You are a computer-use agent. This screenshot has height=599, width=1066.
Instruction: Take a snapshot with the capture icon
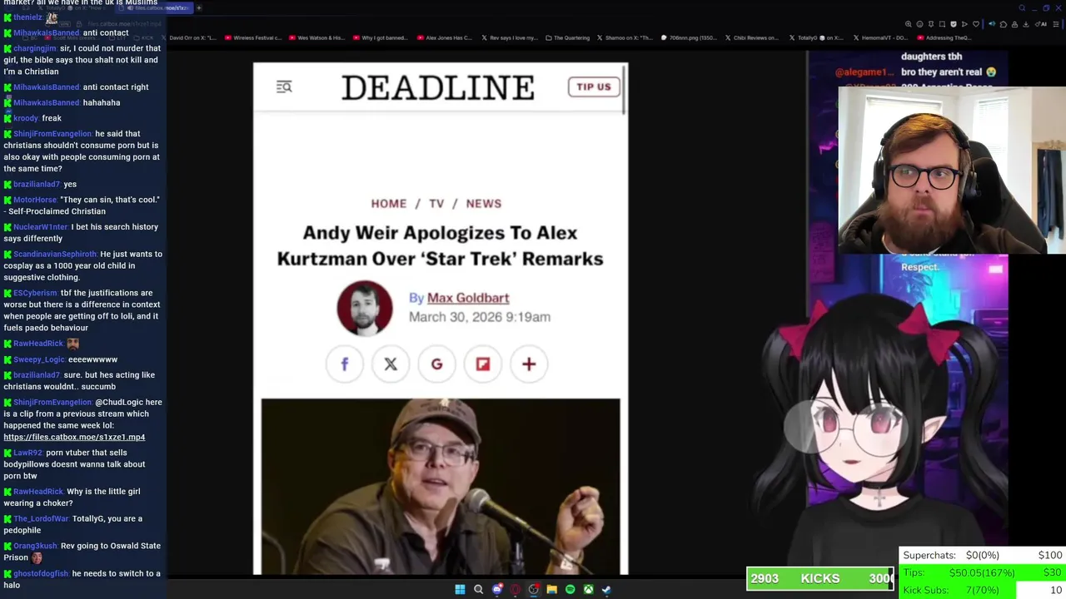pos(942,24)
